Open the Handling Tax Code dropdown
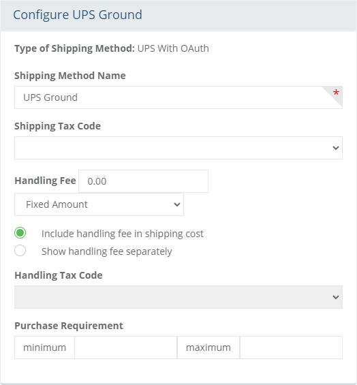 click(178, 297)
